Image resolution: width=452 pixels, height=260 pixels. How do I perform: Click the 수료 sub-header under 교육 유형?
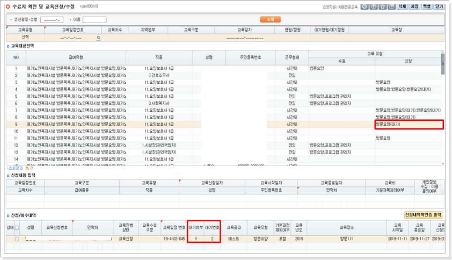(342, 61)
